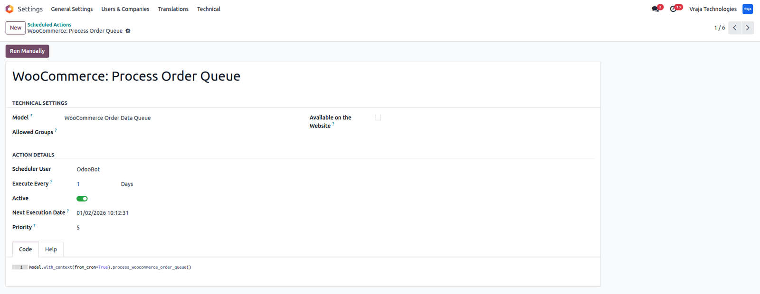Go to the previous record arrow
The height and width of the screenshot is (294, 760).
735,28
